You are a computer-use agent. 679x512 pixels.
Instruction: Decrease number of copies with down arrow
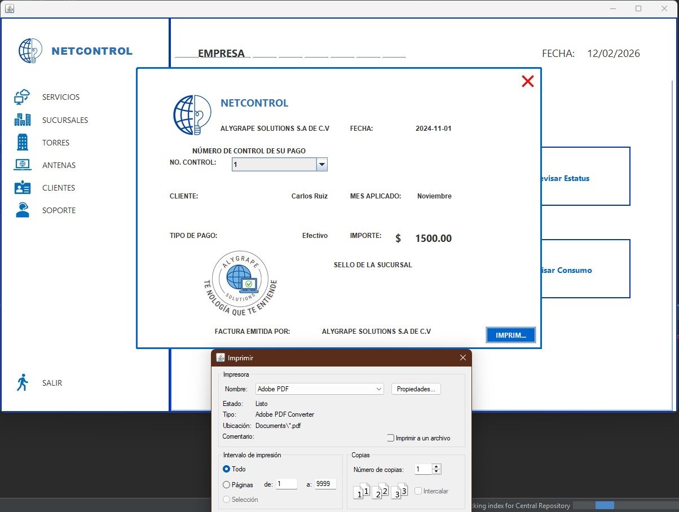pos(436,472)
